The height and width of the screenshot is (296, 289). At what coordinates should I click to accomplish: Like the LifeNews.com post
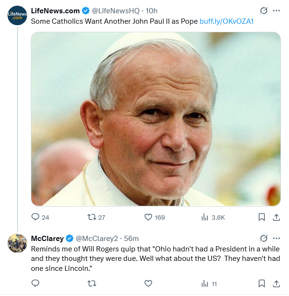pos(148,217)
